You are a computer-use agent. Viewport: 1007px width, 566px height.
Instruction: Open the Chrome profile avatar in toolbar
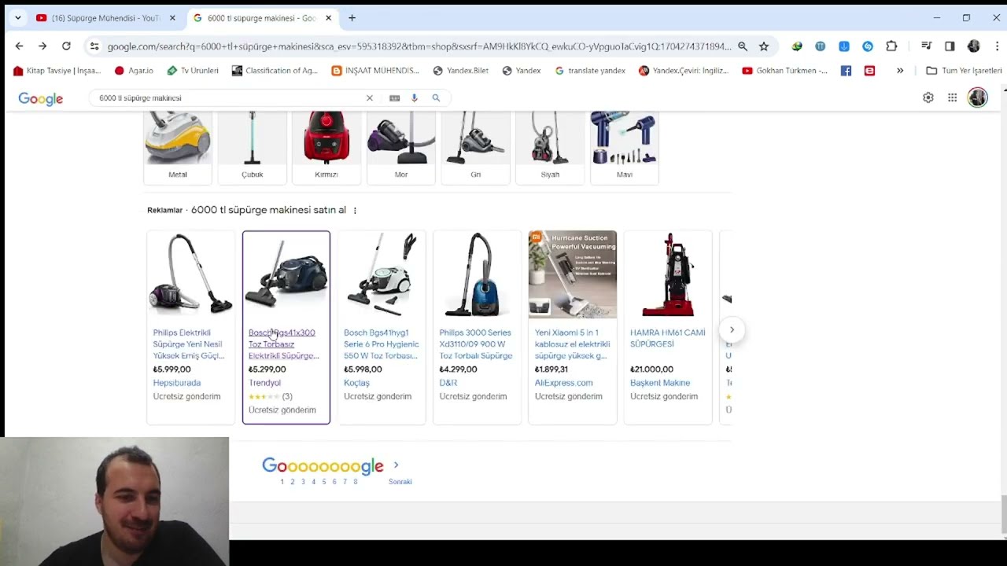point(974,46)
